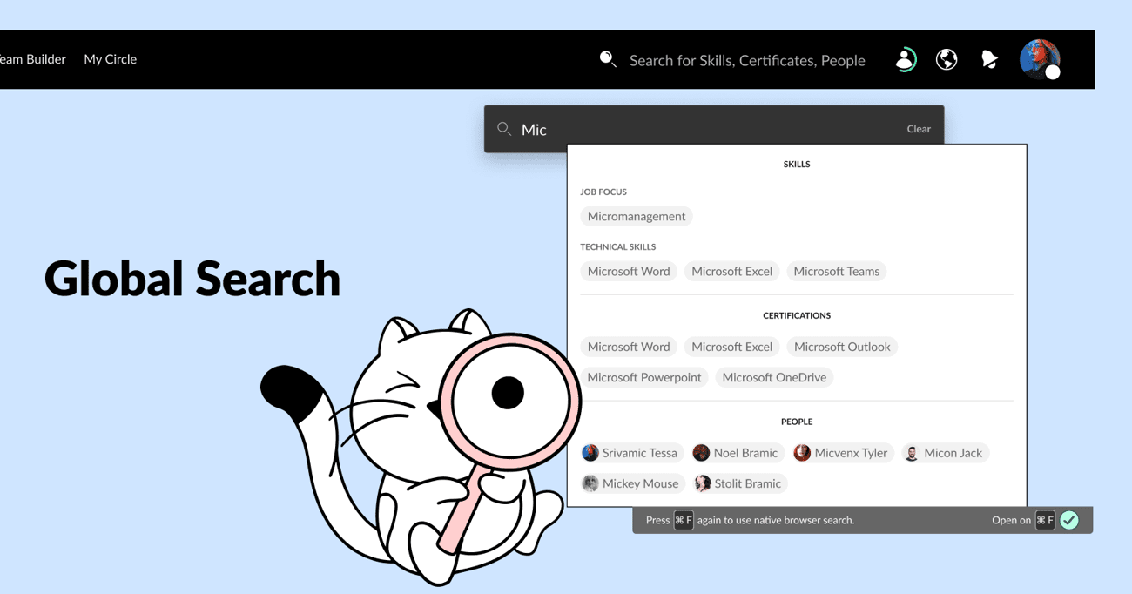Click the ⌘F key badge after Open on
This screenshot has height=594, width=1132.
click(1045, 520)
